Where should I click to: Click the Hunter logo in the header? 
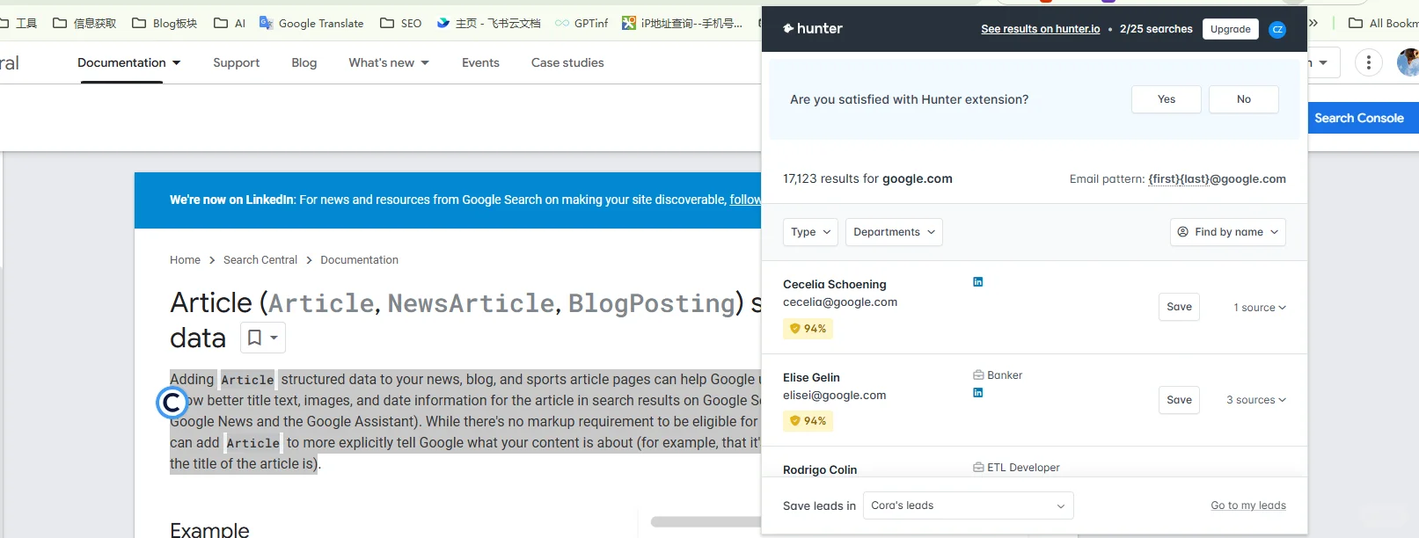(813, 29)
